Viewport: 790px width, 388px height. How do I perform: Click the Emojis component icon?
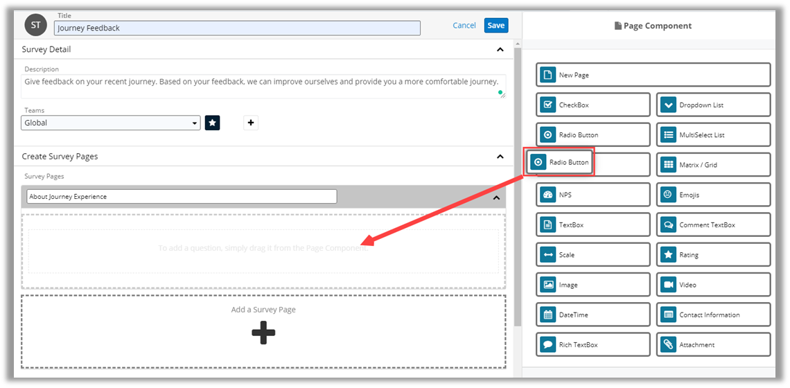point(668,195)
